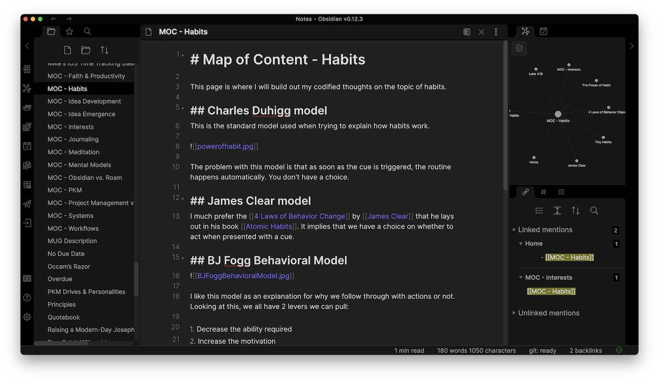The width and height of the screenshot is (659, 382).
Task: Open help from the question mark icon
Action: 27,298
